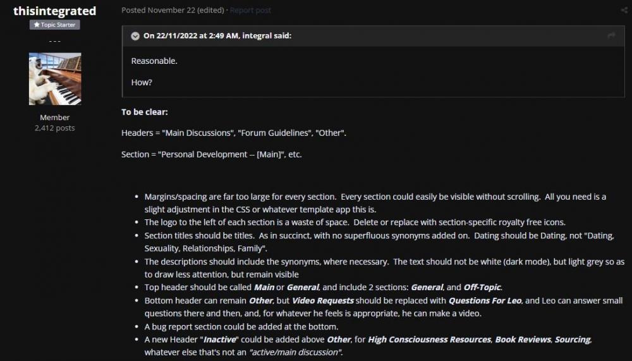Click 'integral' in the quote header

(x=257, y=36)
